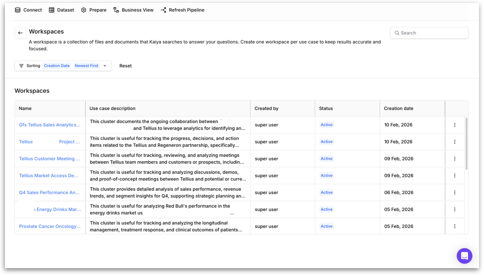This screenshot has width=484, height=275.
Task: Go to the Connect tab
Action: coord(29,10)
